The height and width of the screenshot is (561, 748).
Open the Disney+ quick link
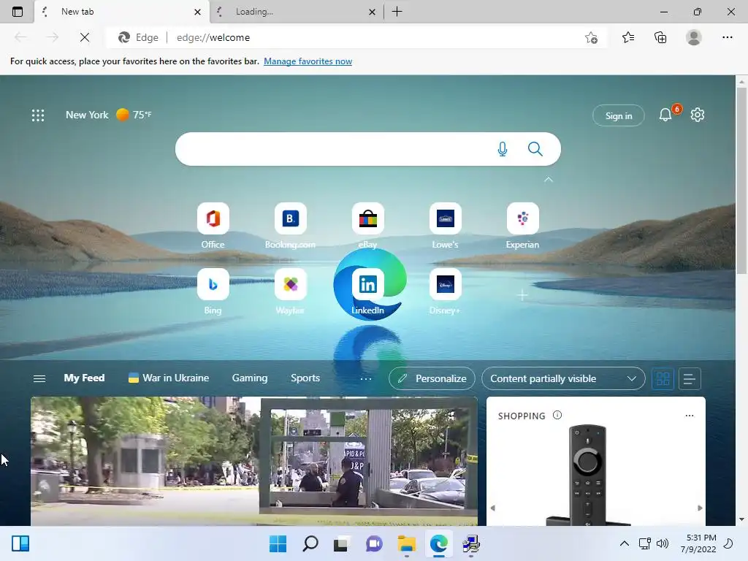click(445, 292)
